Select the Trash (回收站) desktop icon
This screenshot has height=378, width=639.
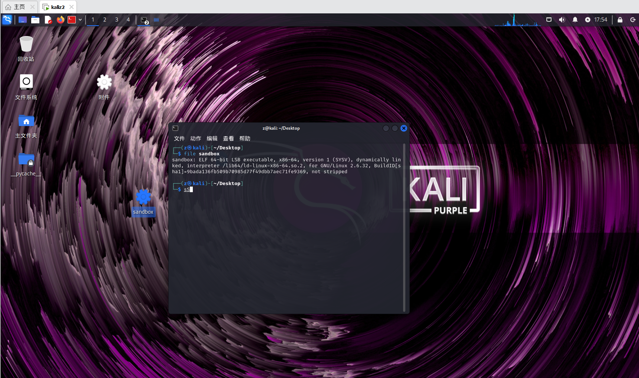pos(26,49)
